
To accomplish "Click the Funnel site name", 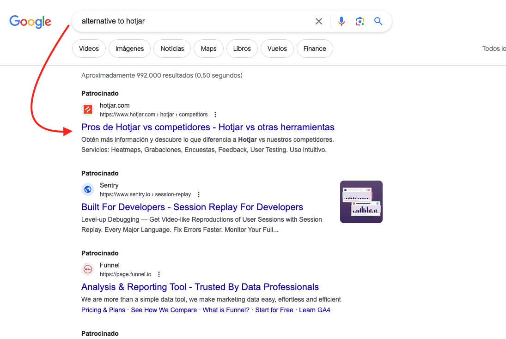I will pyautogui.click(x=110, y=266).
